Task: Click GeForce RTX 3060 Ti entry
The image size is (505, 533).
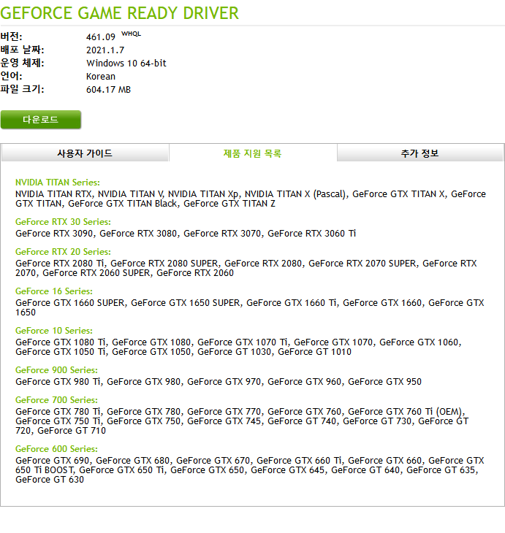Action: click(x=312, y=234)
